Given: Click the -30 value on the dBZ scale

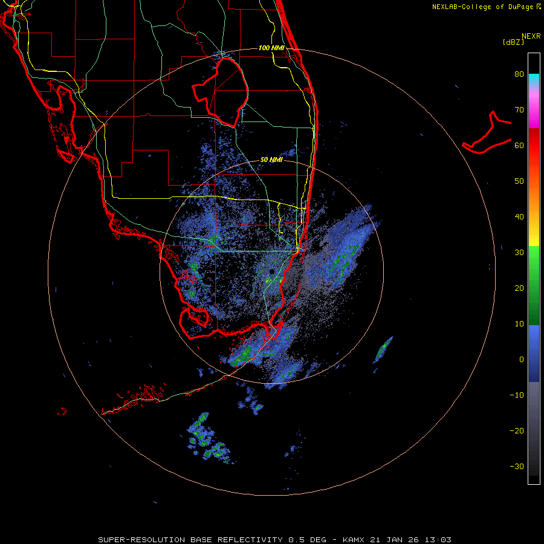Looking at the screenshot, I should 517,467.
